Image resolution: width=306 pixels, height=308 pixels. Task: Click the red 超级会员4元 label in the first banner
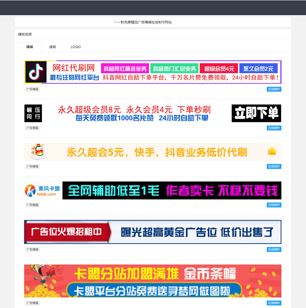218,68
